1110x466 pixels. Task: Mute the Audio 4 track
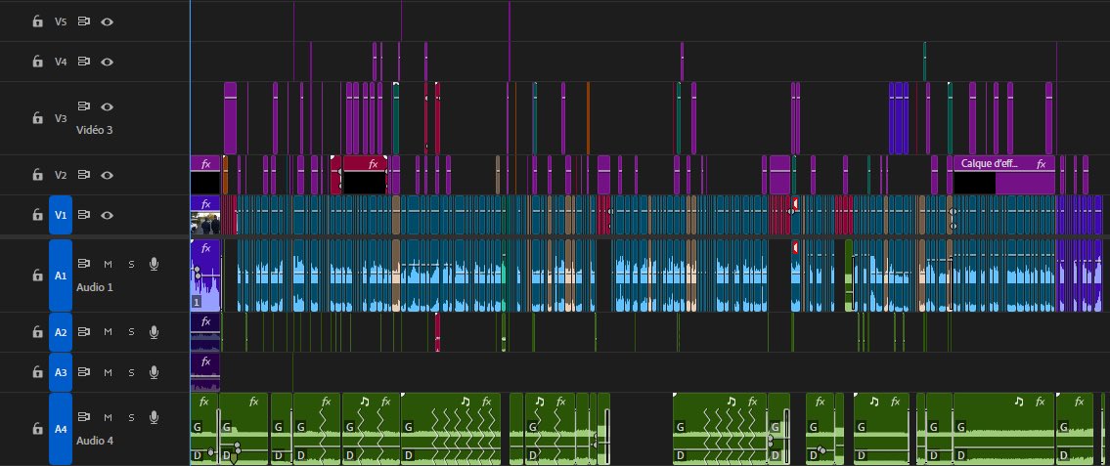[x=109, y=417]
